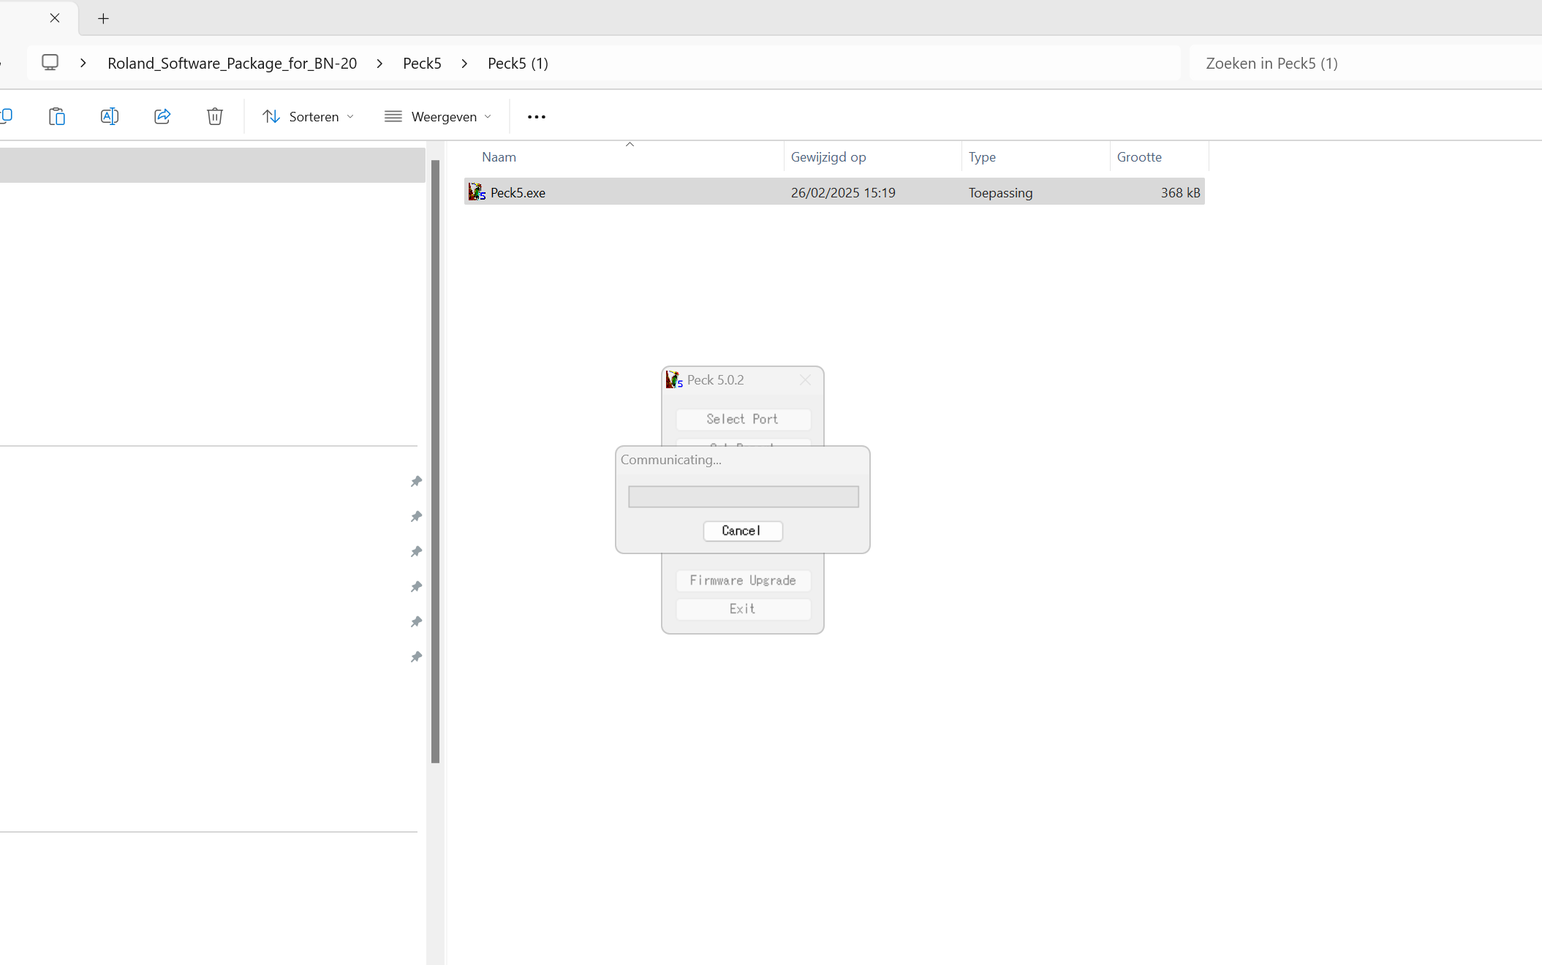Click the 368 kB size cell
The image size is (1542, 965).
tap(1180, 192)
